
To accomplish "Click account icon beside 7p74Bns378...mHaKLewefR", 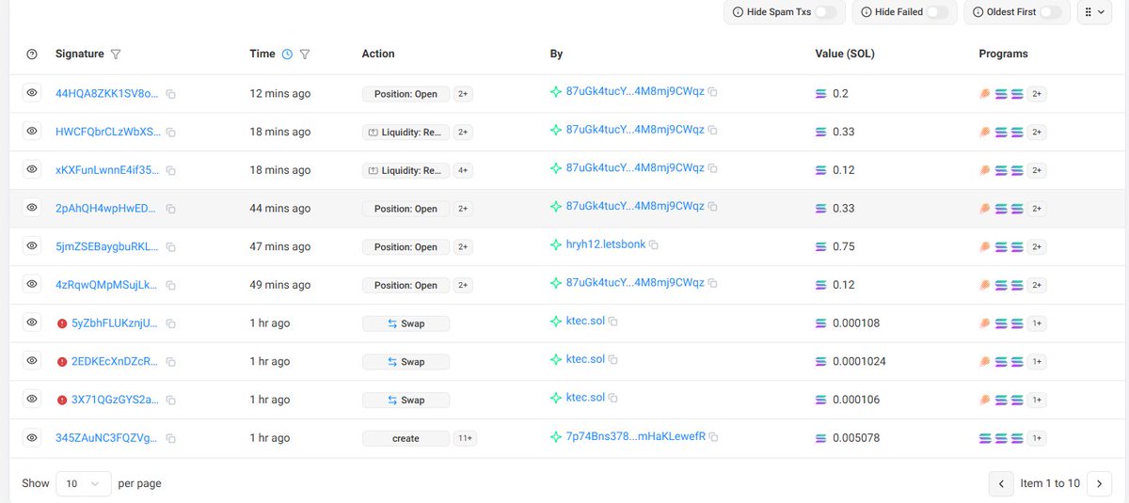I will (x=556, y=436).
